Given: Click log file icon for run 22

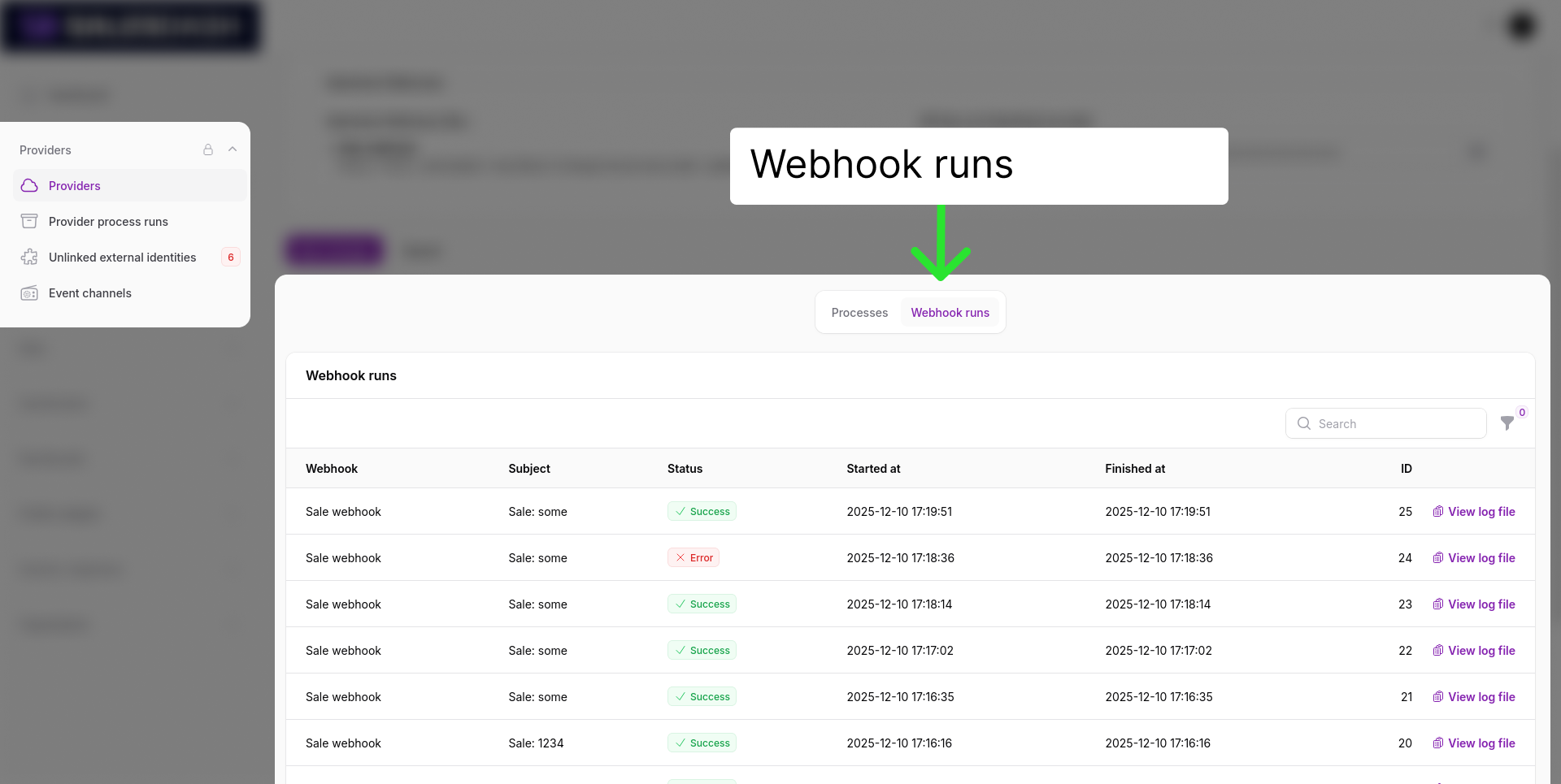Looking at the screenshot, I should (1437, 651).
